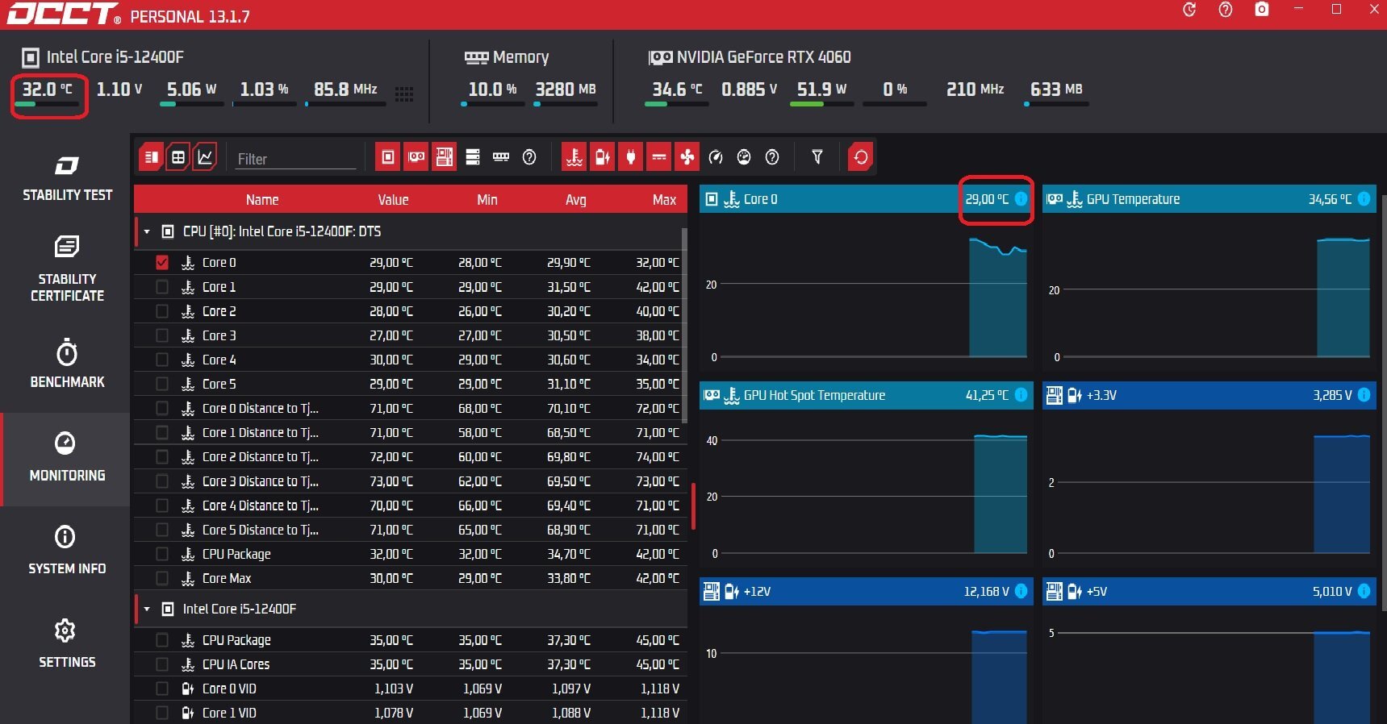This screenshot has height=724, width=1387.
Task: Open info icon on +12V graph
Action: tap(1021, 591)
